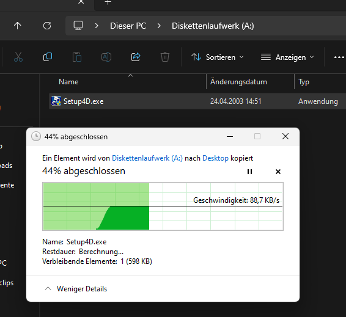Cancel the copy with the X button
Image resolution: width=346 pixels, height=317 pixels.
tap(278, 172)
